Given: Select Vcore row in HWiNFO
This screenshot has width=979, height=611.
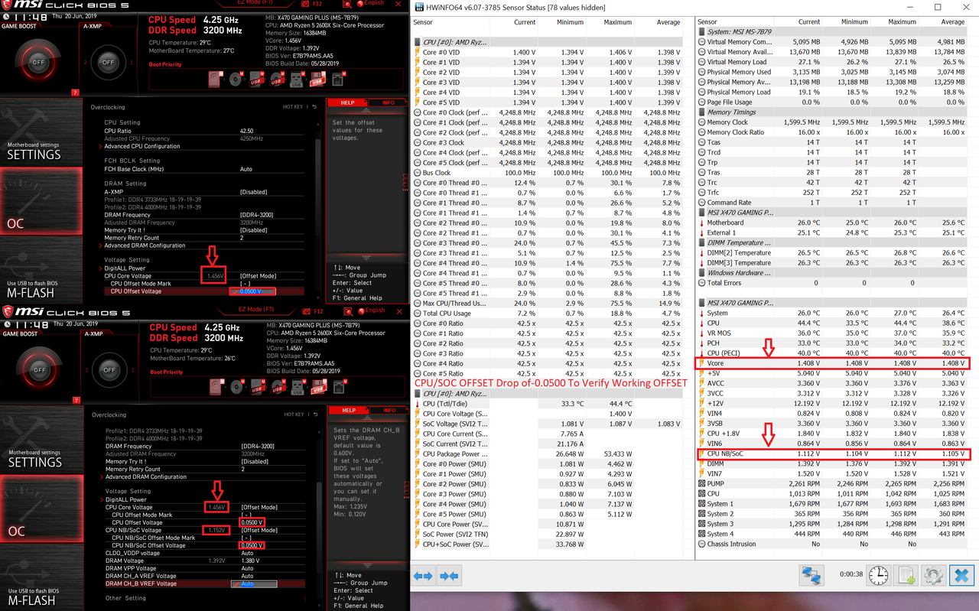Looking at the screenshot, I should pos(833,363).
